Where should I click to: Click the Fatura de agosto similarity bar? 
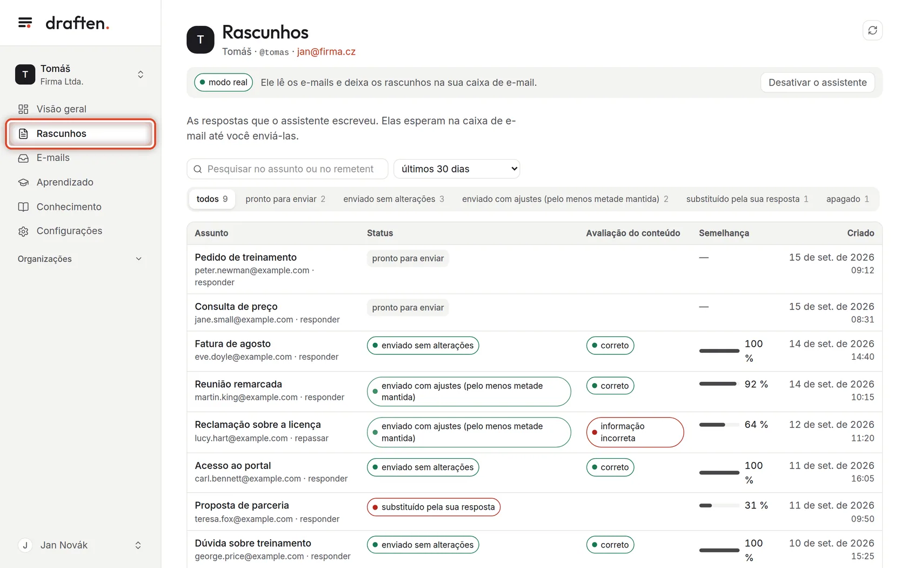[719, 351]
